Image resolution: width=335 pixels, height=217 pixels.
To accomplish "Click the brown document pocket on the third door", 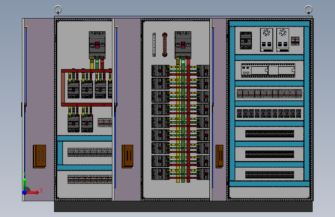I will tap(219, 156).
